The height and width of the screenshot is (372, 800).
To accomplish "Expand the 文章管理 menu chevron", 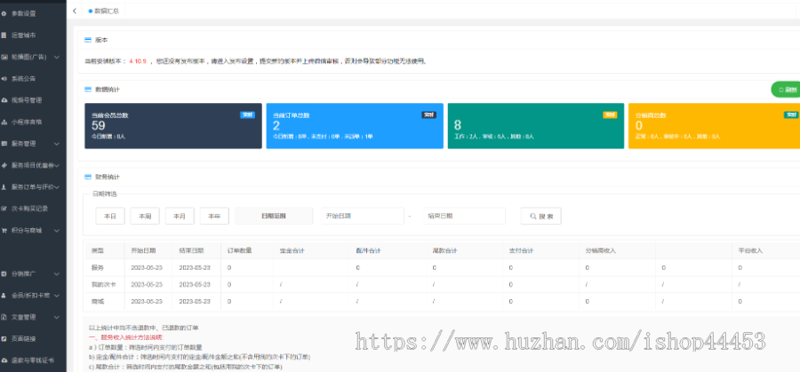I will coord(57,317).
